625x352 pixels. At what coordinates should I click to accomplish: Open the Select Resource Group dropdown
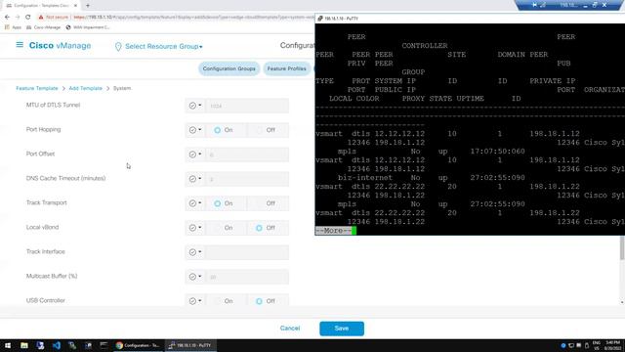pos(163,47)
